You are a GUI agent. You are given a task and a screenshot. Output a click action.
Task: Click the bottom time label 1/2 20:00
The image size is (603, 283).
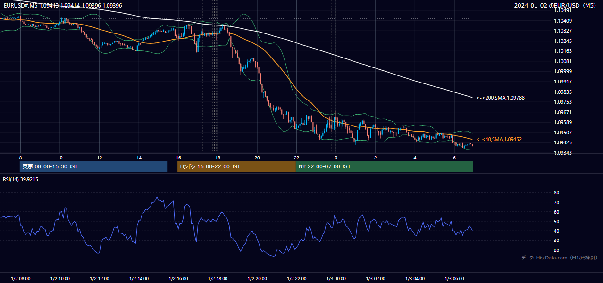coord(257,279)
